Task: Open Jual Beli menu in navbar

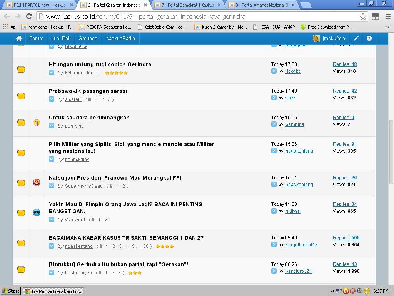Action: [61, 38]
